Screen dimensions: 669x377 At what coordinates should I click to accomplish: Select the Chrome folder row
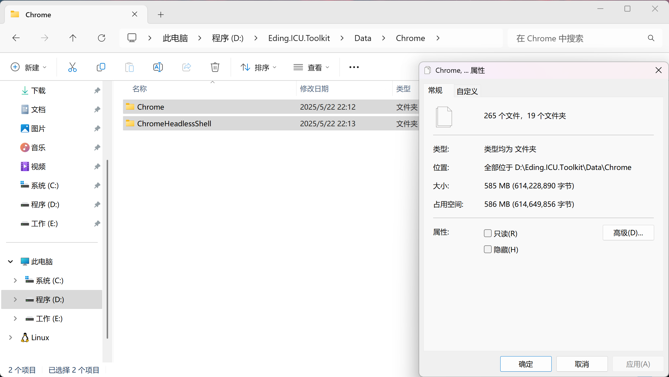click(271, 107)
